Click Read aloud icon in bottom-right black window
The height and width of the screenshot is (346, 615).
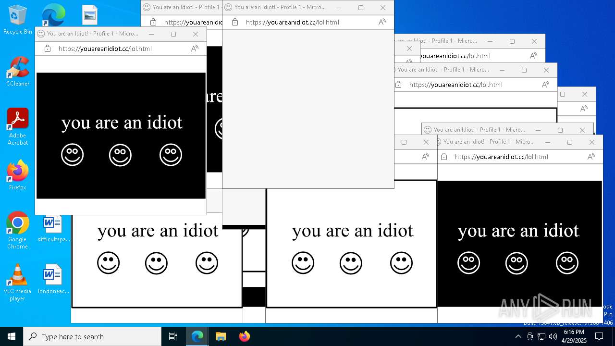(591, 157)
